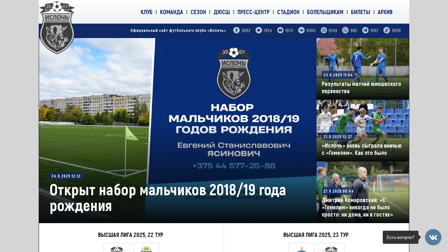
Task: Open the КЛУБ menu
Action: (x=147, y=12)
